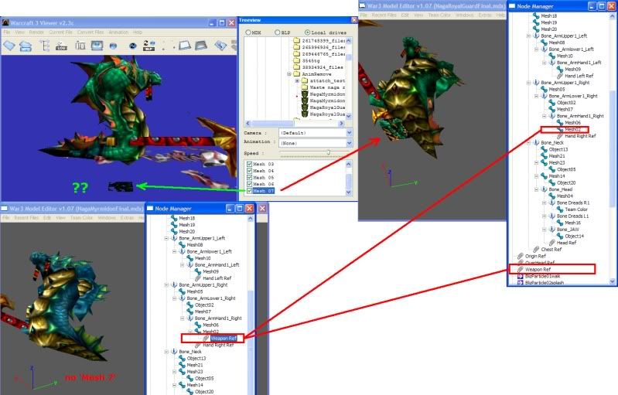Viewport: 618px width, 395px height.
Task: Collapse Bone_ArmUpper1_Right in lower Node Manager
Action: pyautogui.click(x=167, y=284)
